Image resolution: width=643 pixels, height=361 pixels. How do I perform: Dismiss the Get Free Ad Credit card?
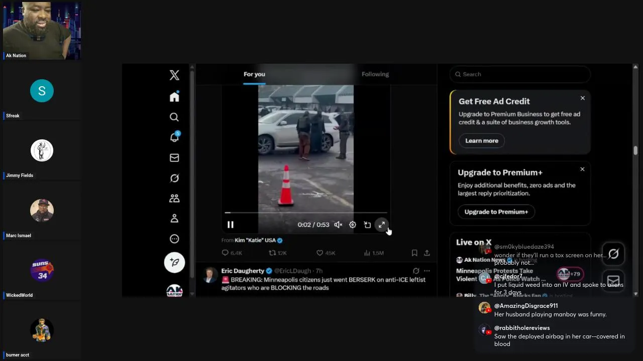click(x=583, y=98)
